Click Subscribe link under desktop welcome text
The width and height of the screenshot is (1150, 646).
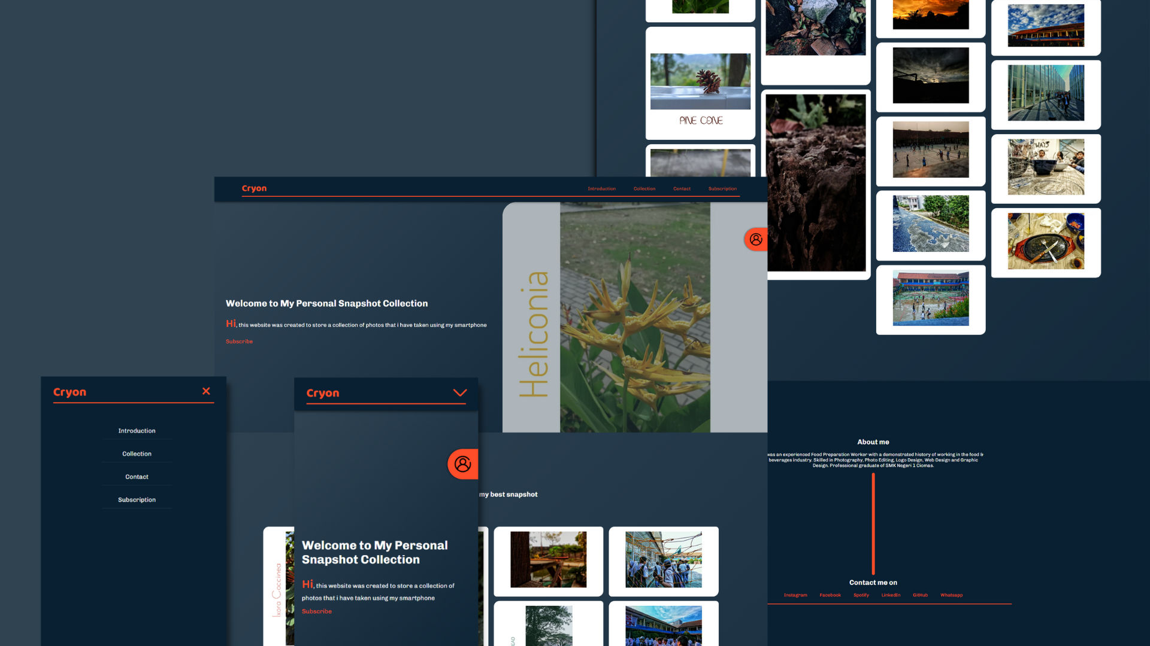click(x=239, y=342)
